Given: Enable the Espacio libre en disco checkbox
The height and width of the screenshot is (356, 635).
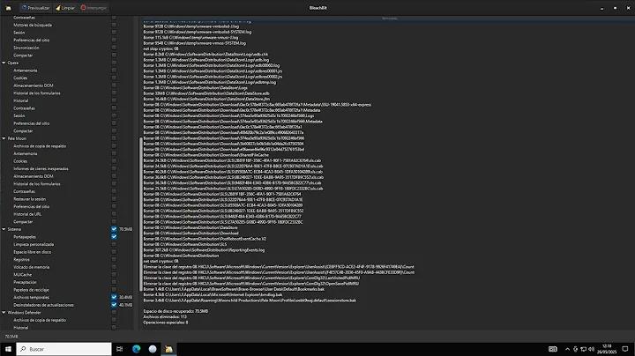Looking at the screenshot, I should tap(114, 252).
